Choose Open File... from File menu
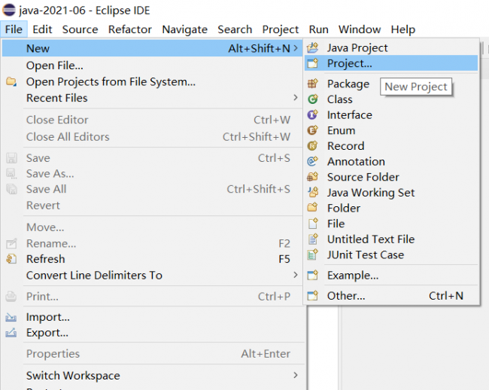Screen dimensions: 489x390 pos(152,66)
